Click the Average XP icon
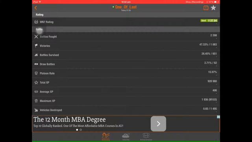 click(36, 92)
